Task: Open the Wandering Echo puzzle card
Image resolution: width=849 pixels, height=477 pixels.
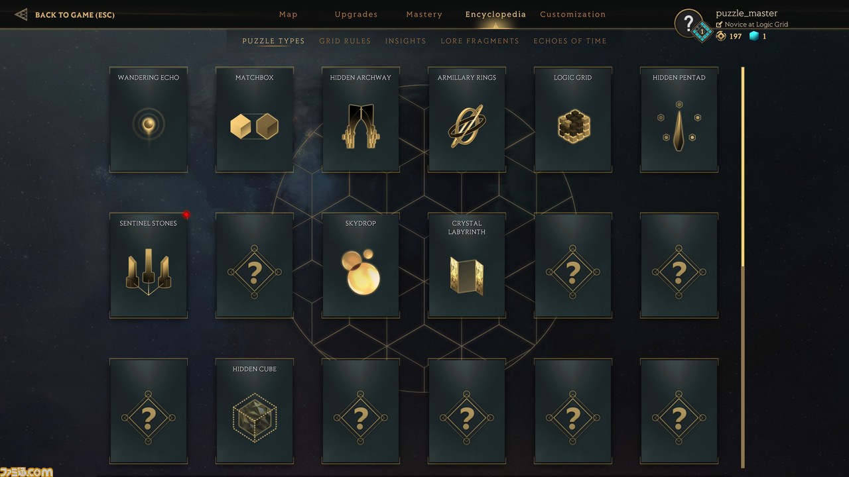Action: (x=149, y=119)
